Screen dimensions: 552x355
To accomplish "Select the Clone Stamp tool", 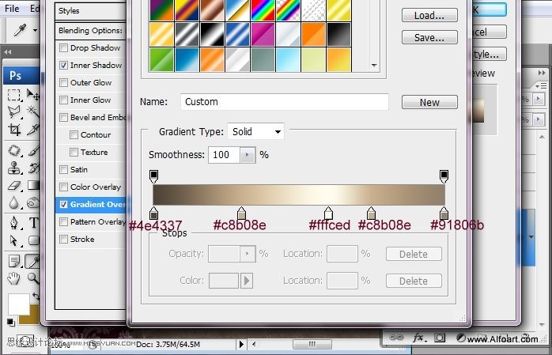I will coord(14,168).
